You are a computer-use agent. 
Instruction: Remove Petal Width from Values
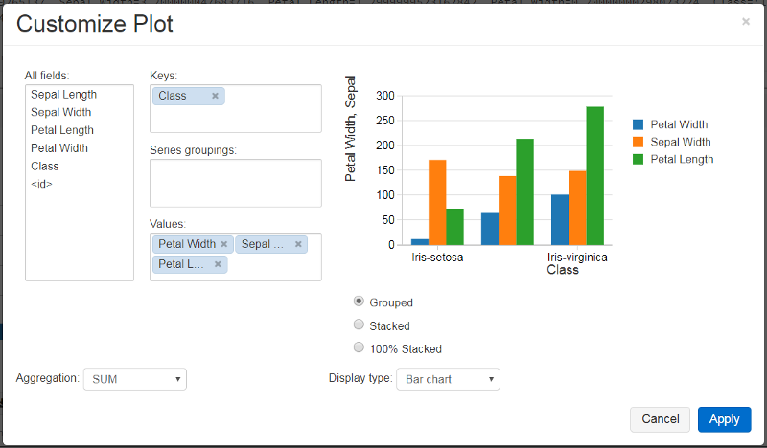224,244
